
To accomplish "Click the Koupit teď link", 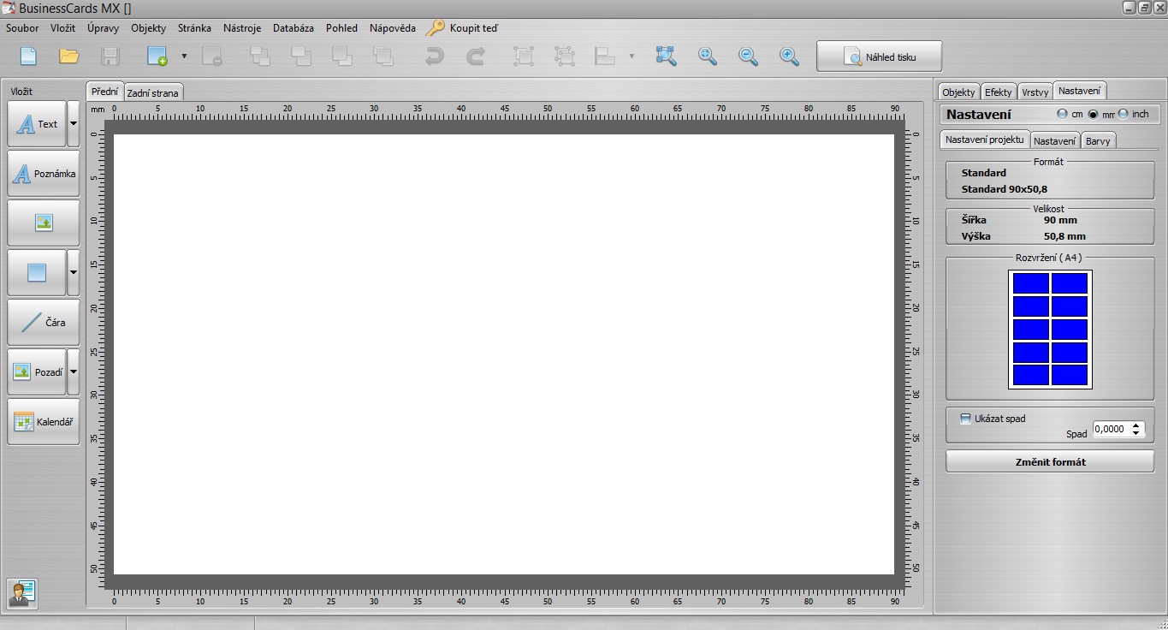I will [474, 28].
